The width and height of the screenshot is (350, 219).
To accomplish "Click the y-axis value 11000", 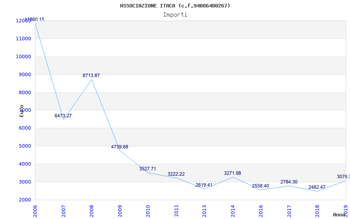I will [x=24, y=39].
